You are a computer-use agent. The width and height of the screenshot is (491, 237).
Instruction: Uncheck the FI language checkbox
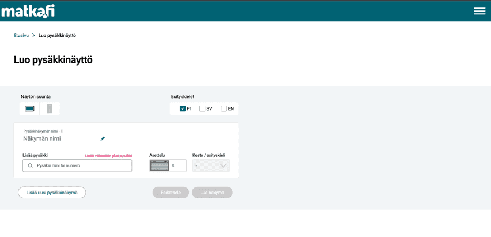click(183, 109)
